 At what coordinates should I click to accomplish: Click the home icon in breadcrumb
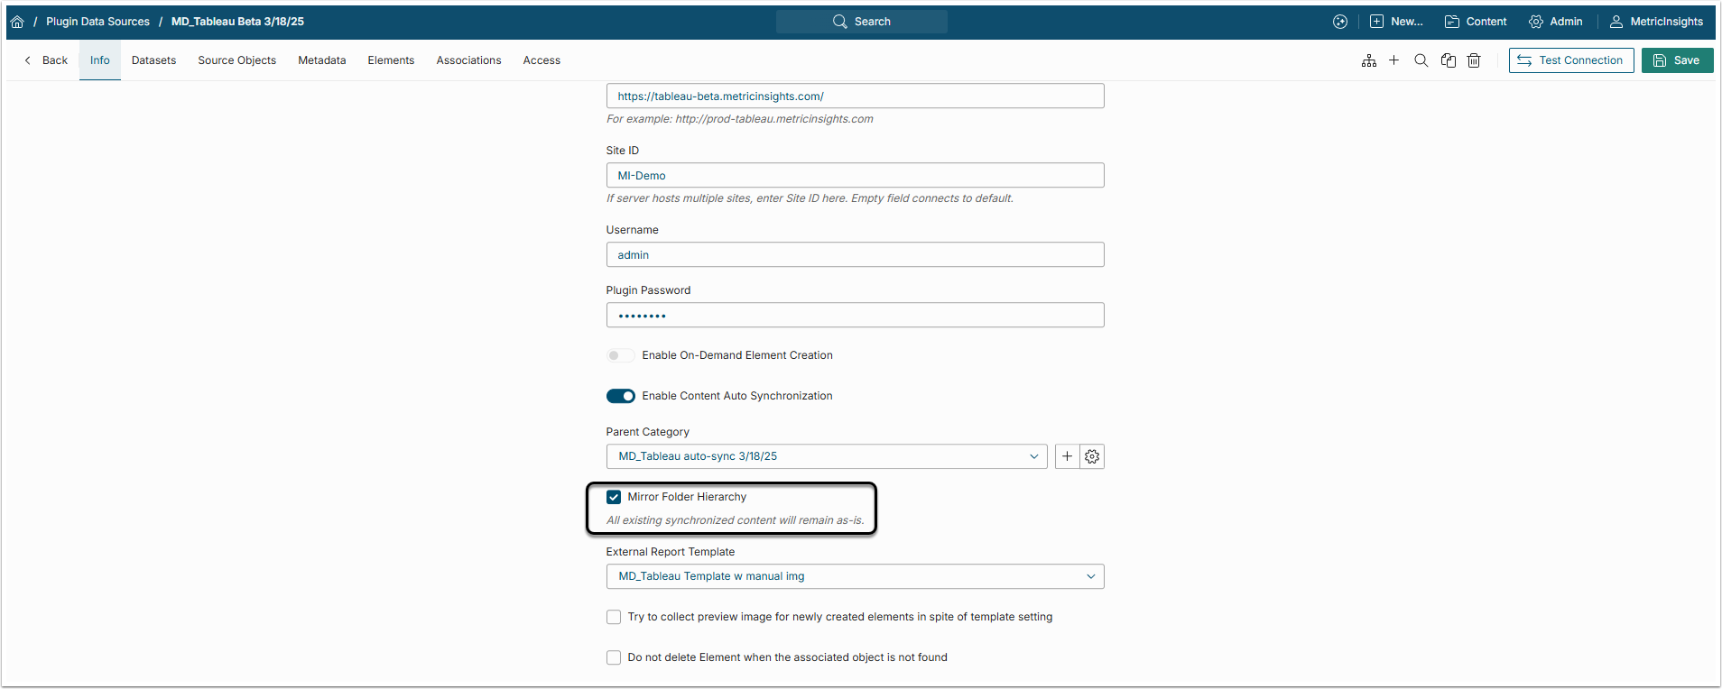[x=17, y=22]
